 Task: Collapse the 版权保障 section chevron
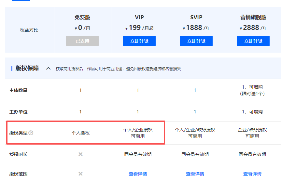49,69
